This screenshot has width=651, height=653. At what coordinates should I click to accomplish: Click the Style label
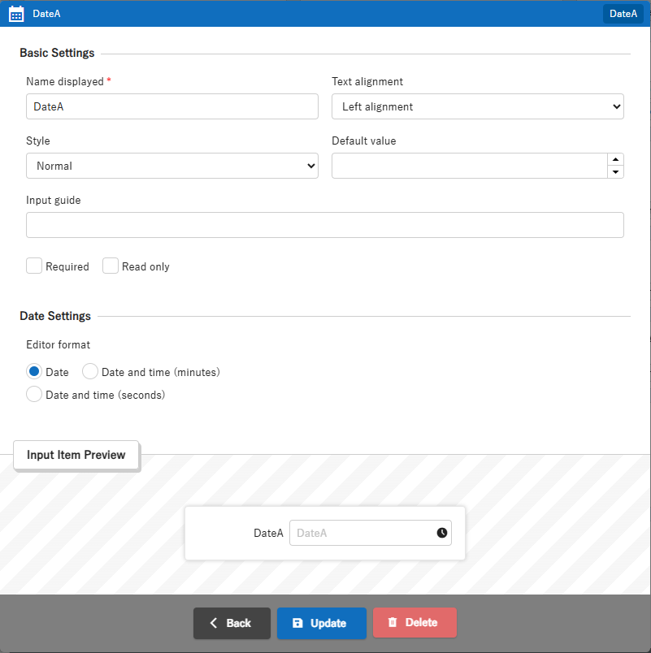[38, 141]
